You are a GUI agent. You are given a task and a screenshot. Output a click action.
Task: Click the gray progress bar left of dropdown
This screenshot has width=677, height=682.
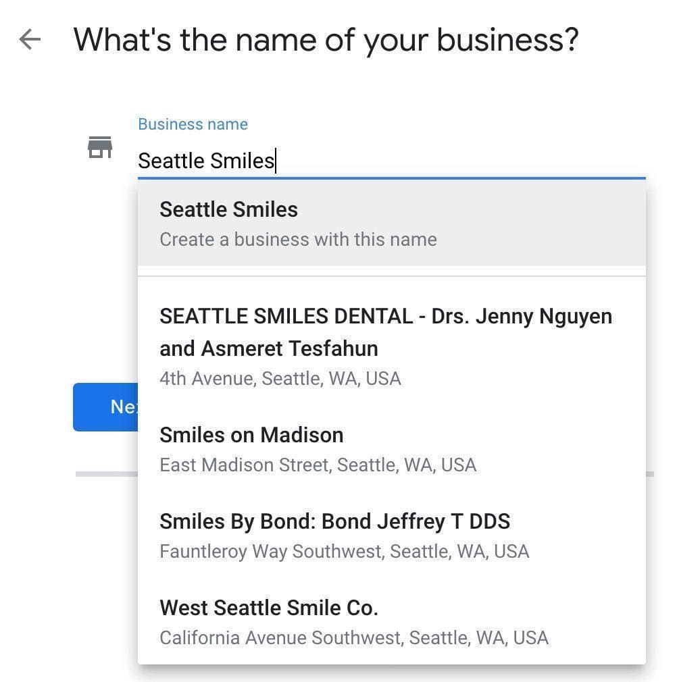(106, 474)
